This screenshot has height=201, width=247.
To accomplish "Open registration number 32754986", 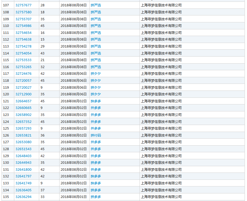I will [x=23, y=26].
